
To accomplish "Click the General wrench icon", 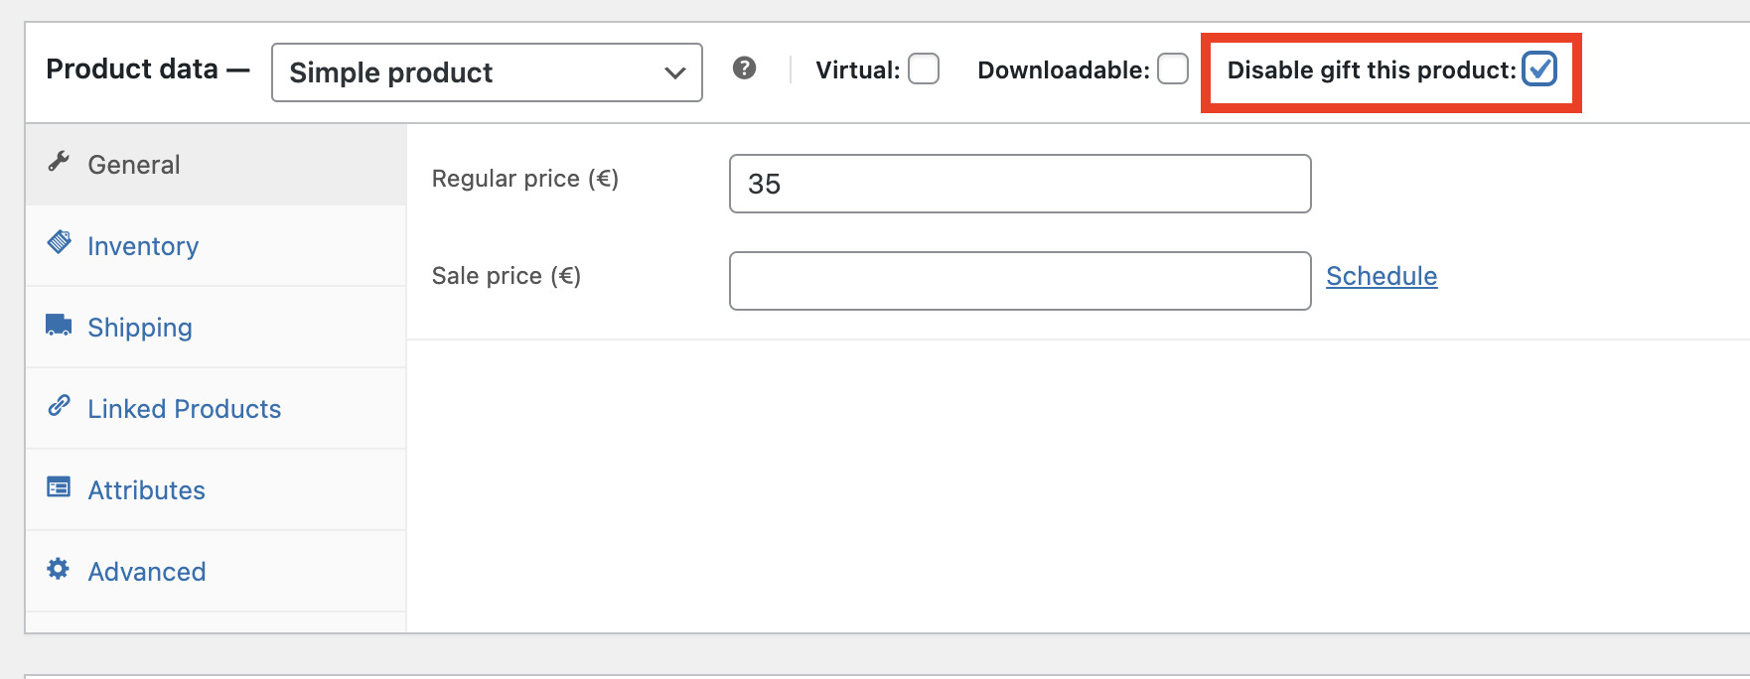I will click(x=59, y=161).
